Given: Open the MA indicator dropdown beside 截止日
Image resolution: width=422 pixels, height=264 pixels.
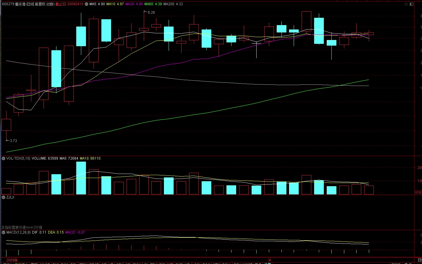Looking at the screenshot, I should tap(87, 4).
